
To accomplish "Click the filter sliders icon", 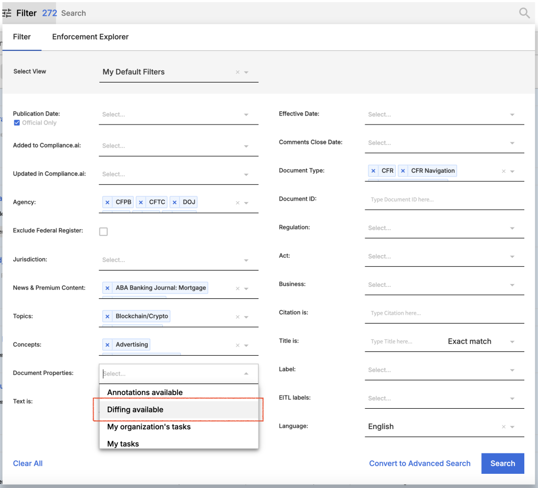I will [x=7, y=13].
